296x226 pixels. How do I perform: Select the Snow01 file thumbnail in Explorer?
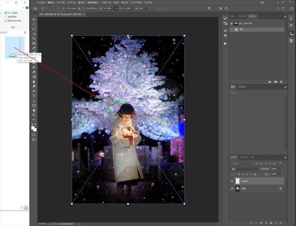[x=15, y=47]
